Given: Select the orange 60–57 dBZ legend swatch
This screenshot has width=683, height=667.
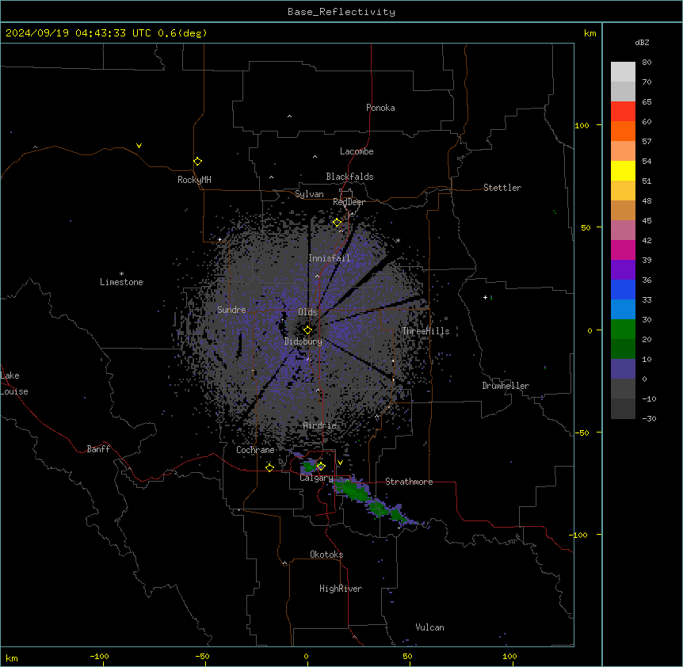Looking at the screenshot, I should (x=623, y=131).
